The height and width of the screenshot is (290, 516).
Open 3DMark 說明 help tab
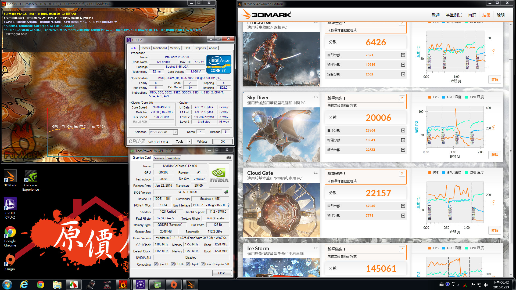coord(500,15)
